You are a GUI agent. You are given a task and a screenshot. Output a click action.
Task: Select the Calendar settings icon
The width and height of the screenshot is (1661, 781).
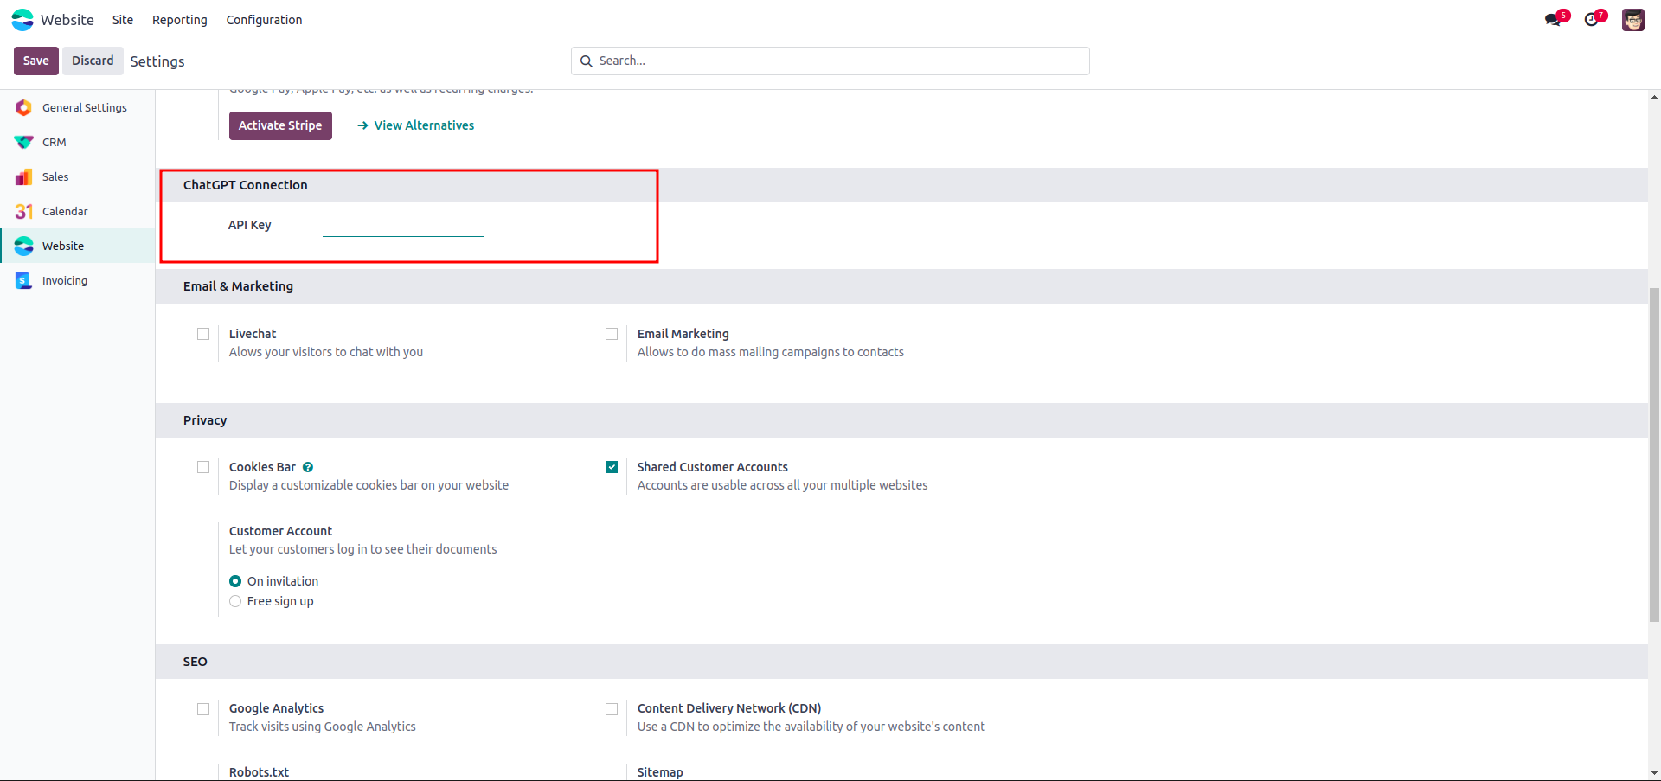coord(24,212)
